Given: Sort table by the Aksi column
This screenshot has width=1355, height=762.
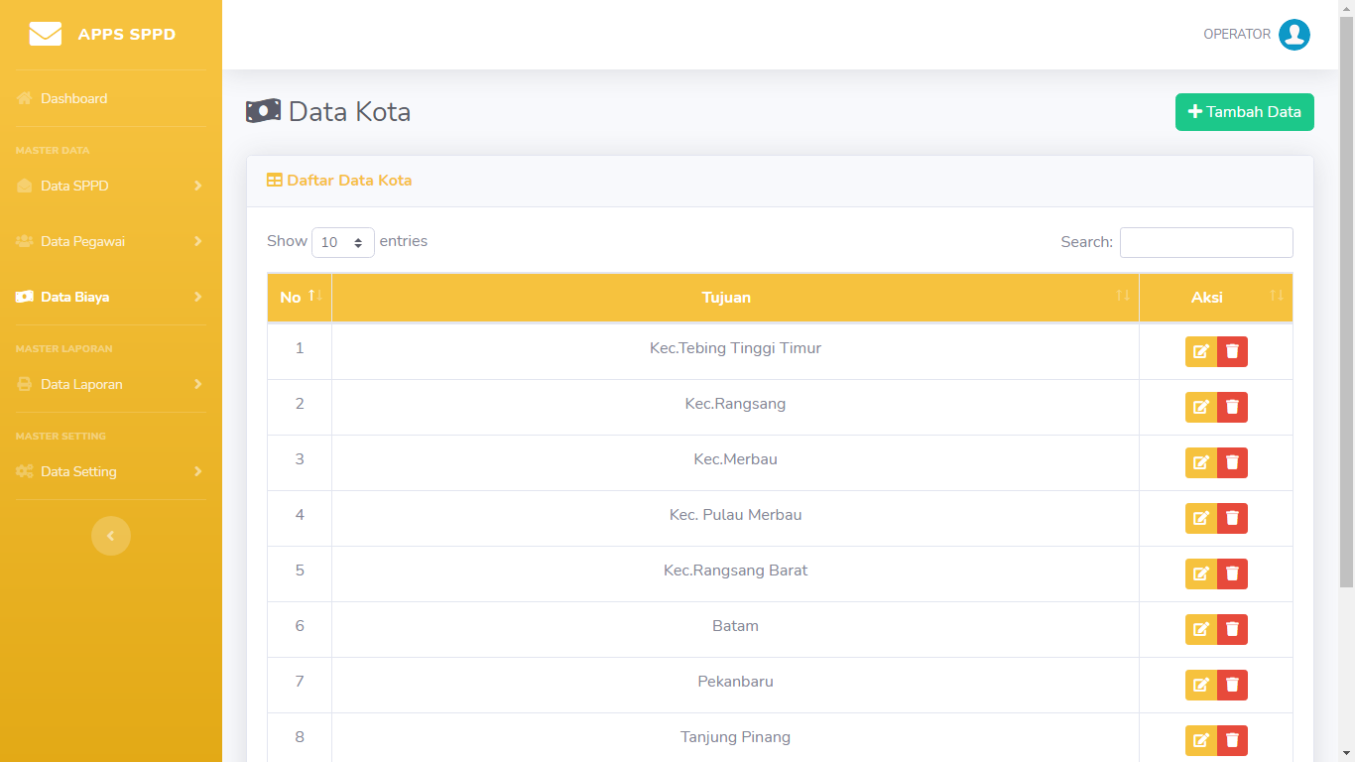Looking at the screenshot, I should coord(1216,298).
